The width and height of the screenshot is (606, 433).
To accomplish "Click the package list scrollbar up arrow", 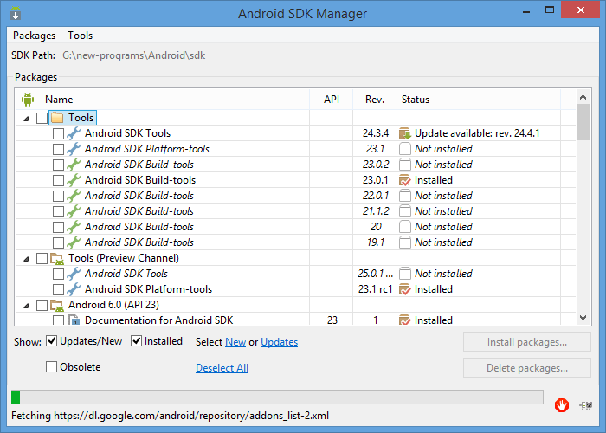I will coord(583,97).
